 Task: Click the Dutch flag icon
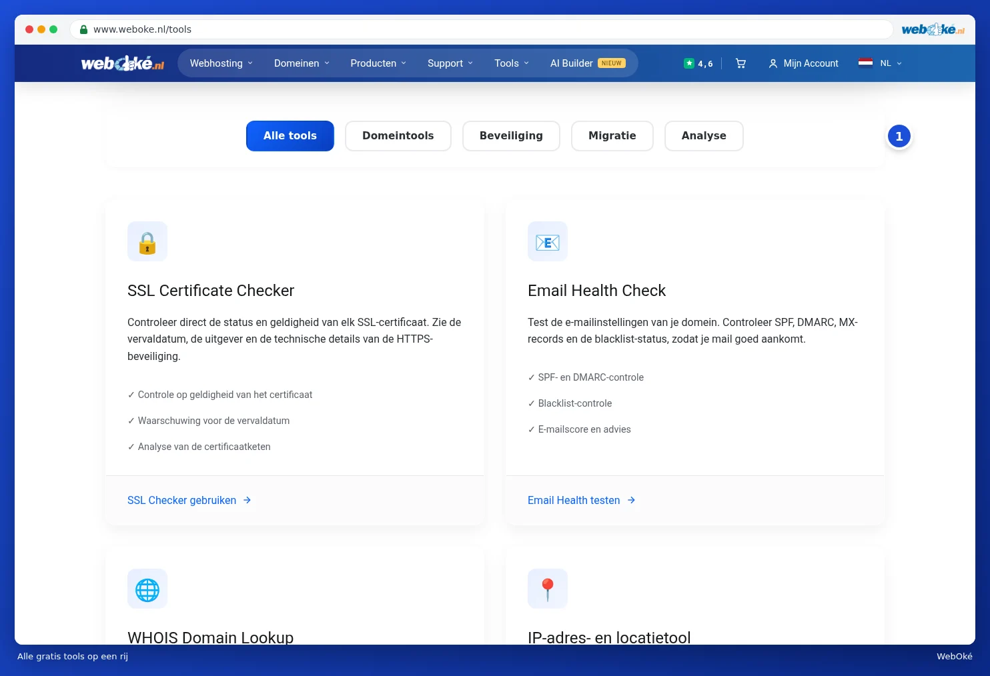coord(865,63)
